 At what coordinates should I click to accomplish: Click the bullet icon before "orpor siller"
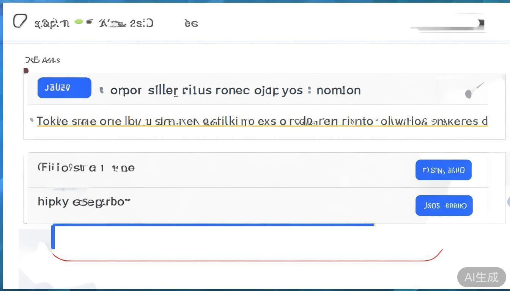click(101, 90)
